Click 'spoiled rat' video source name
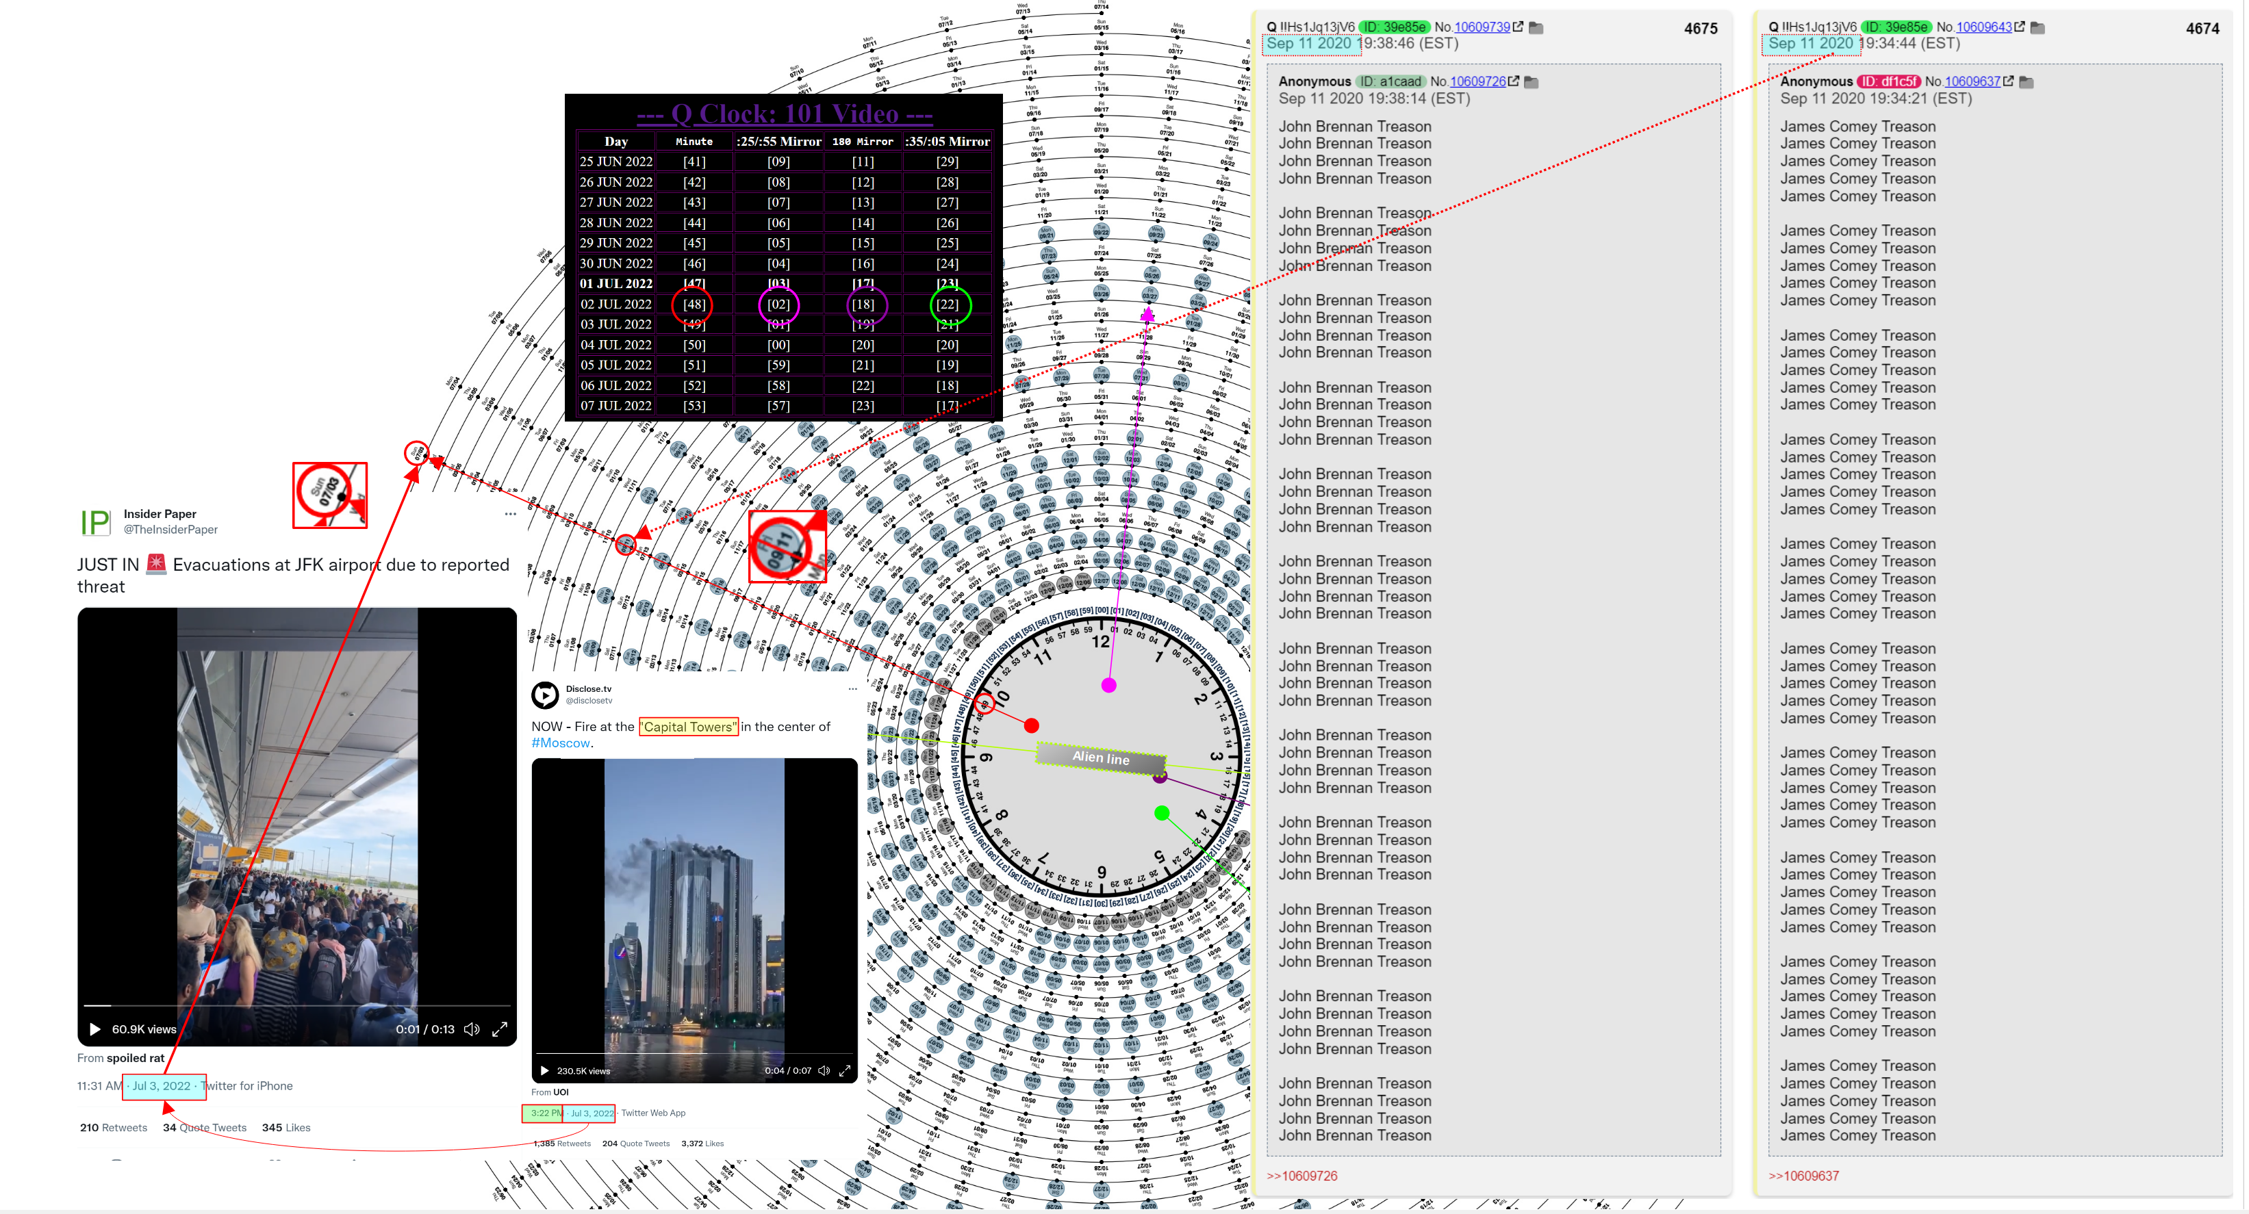The width and height of the screenshot is (2249, 1214). tap(136, 1058)
